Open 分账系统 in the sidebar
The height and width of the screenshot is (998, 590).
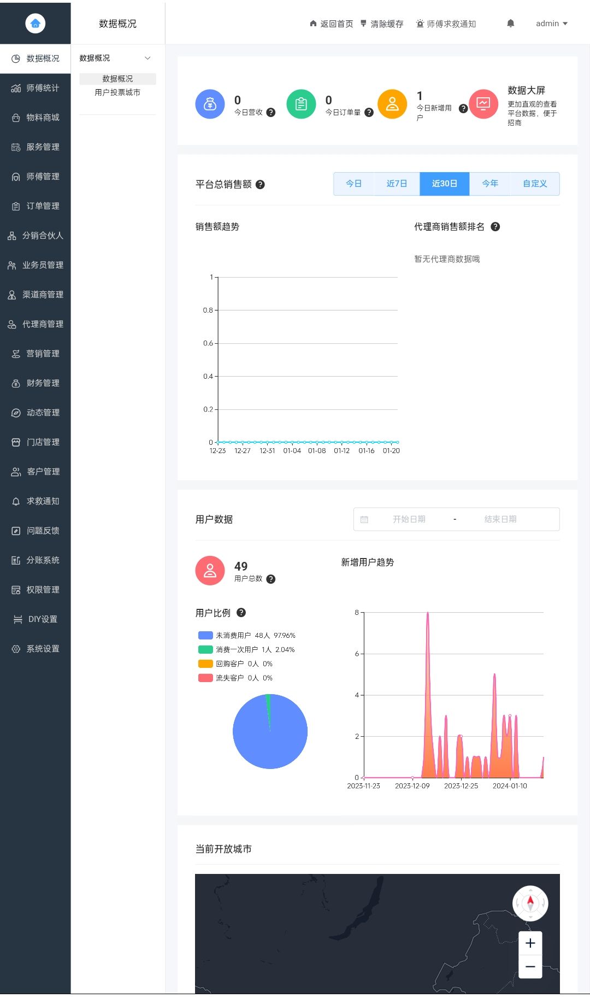tap(36, 560)
